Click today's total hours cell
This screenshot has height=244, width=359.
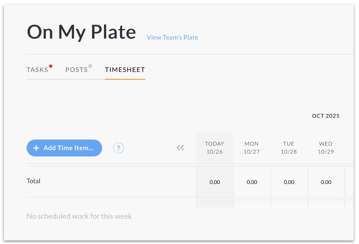click(215, 182)
